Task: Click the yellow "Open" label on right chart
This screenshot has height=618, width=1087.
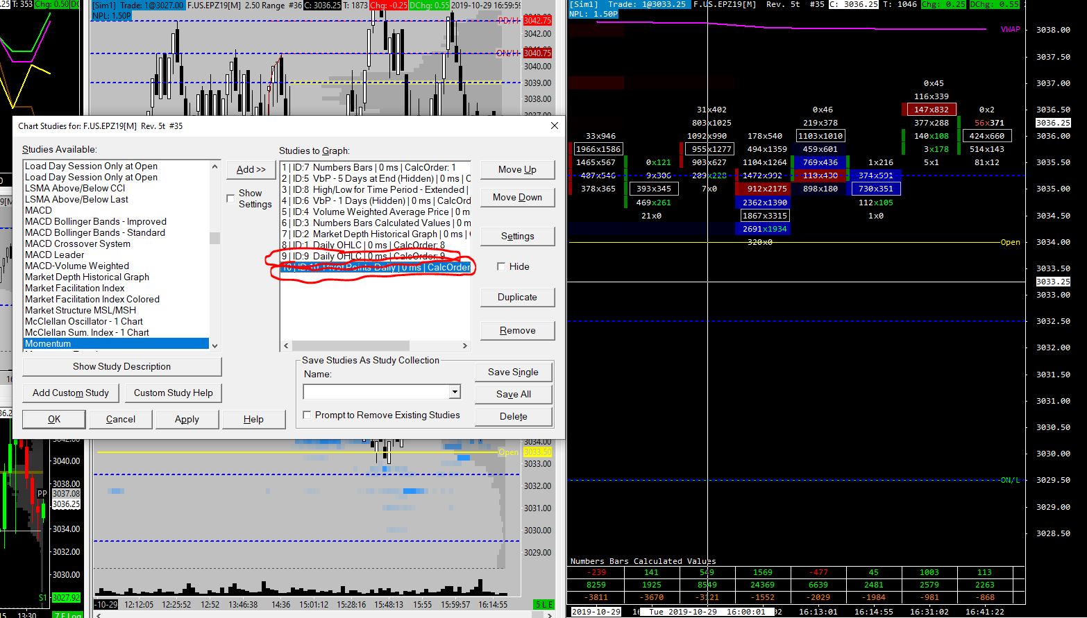Action: 1010,242
